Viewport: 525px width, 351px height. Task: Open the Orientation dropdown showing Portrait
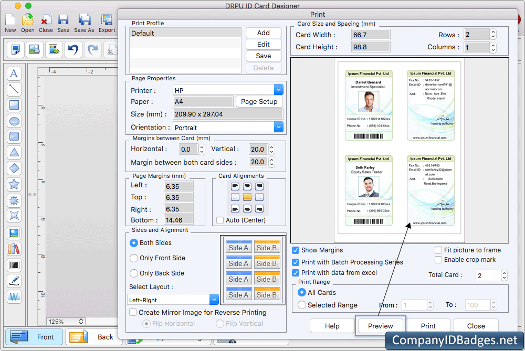tap(279, 127)
